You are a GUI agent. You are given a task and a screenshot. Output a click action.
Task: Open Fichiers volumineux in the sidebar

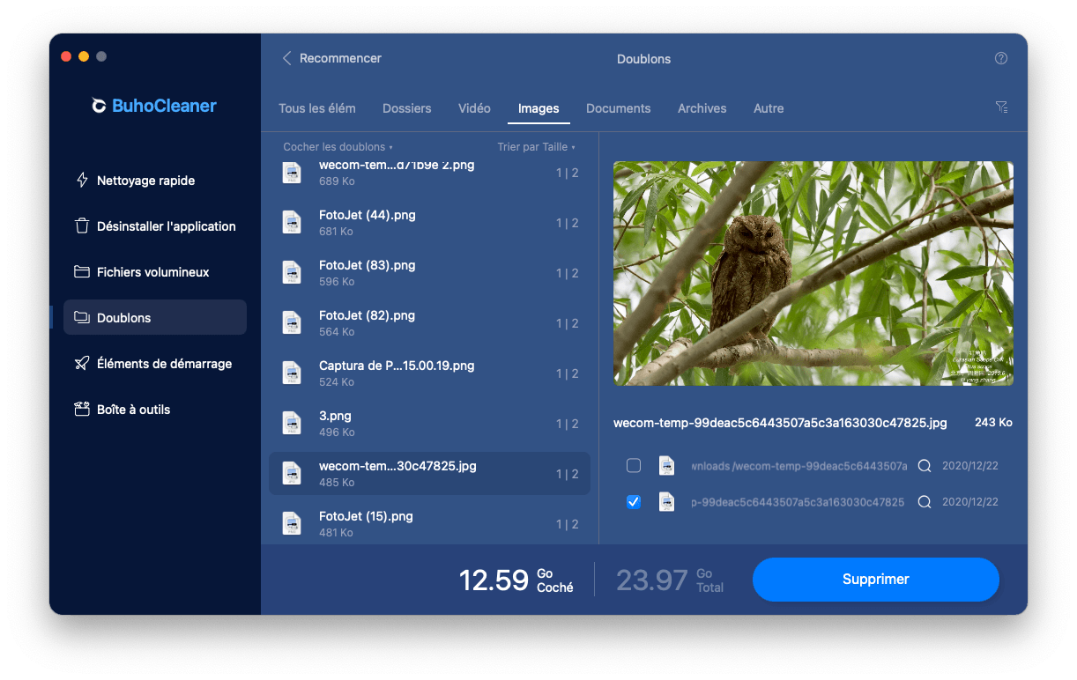click(x=155, y=271)
